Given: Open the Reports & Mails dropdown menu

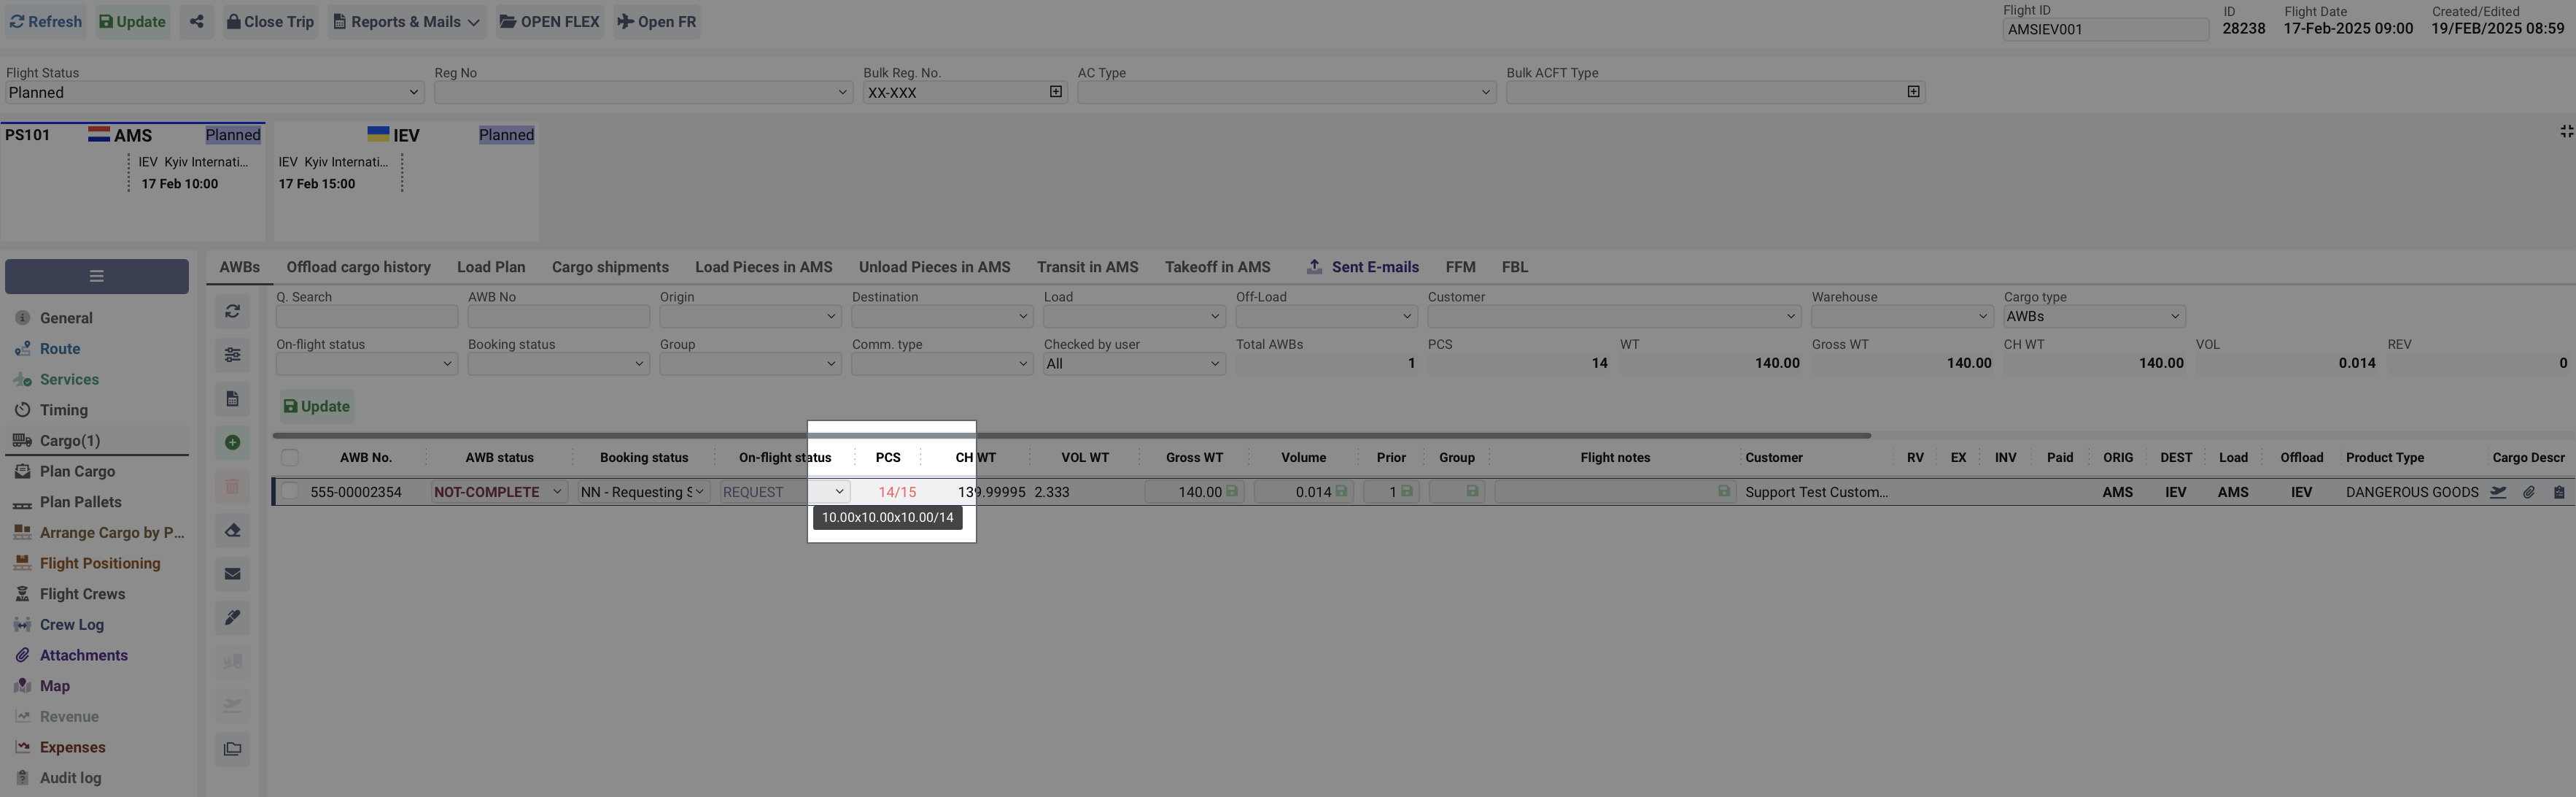Looking at the screenshot, I should tap(406, 22).
